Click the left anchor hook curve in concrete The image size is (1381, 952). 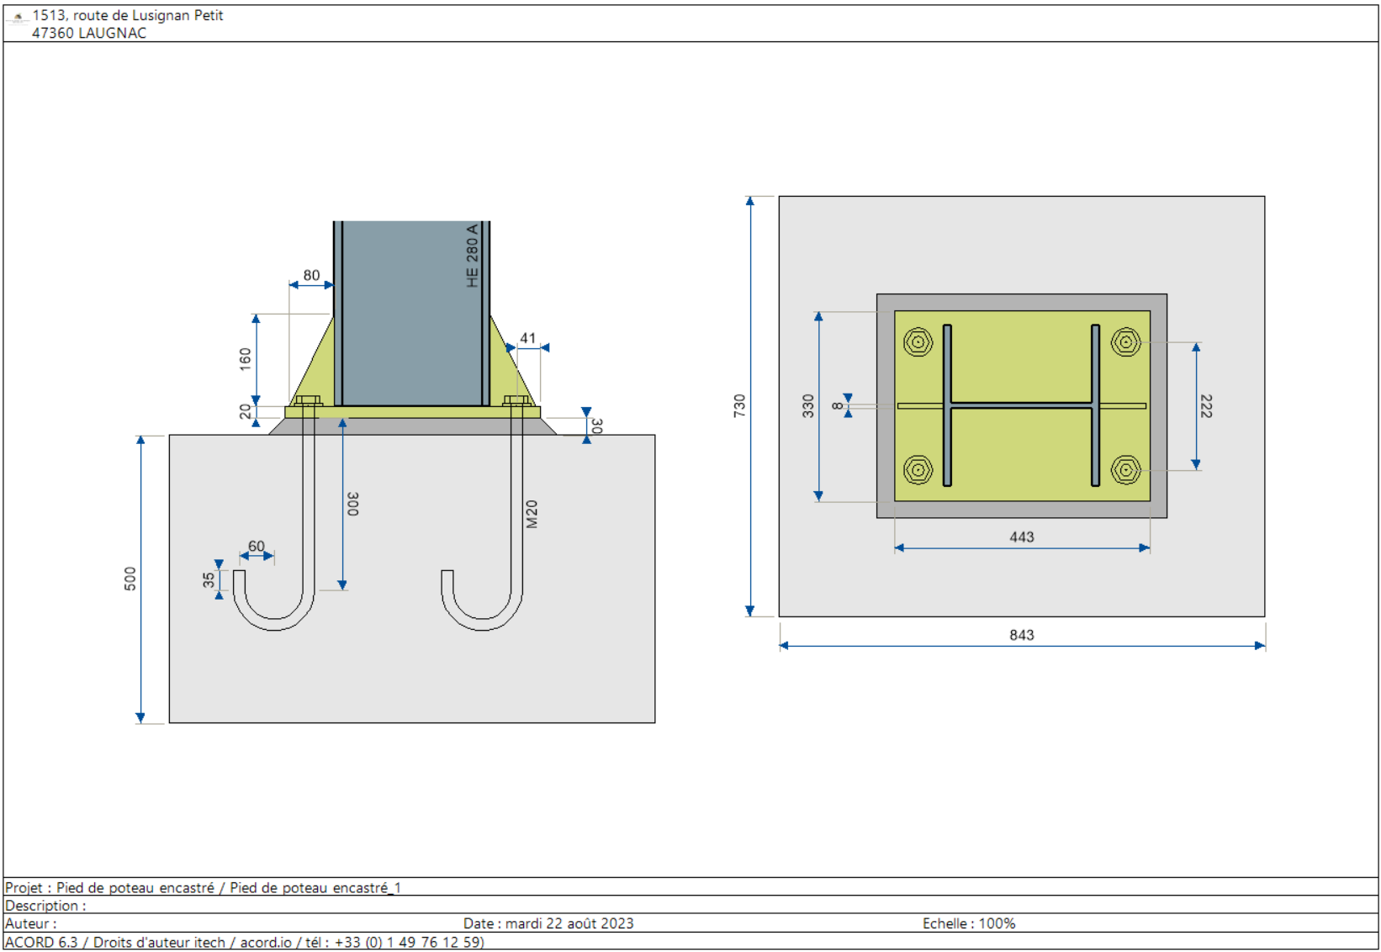[x=274, y=621]
